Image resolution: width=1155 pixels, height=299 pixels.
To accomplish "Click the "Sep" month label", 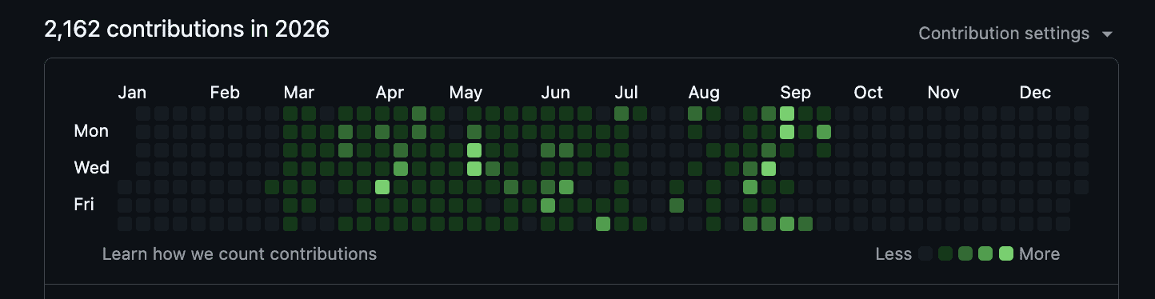I will click(796, 93).
